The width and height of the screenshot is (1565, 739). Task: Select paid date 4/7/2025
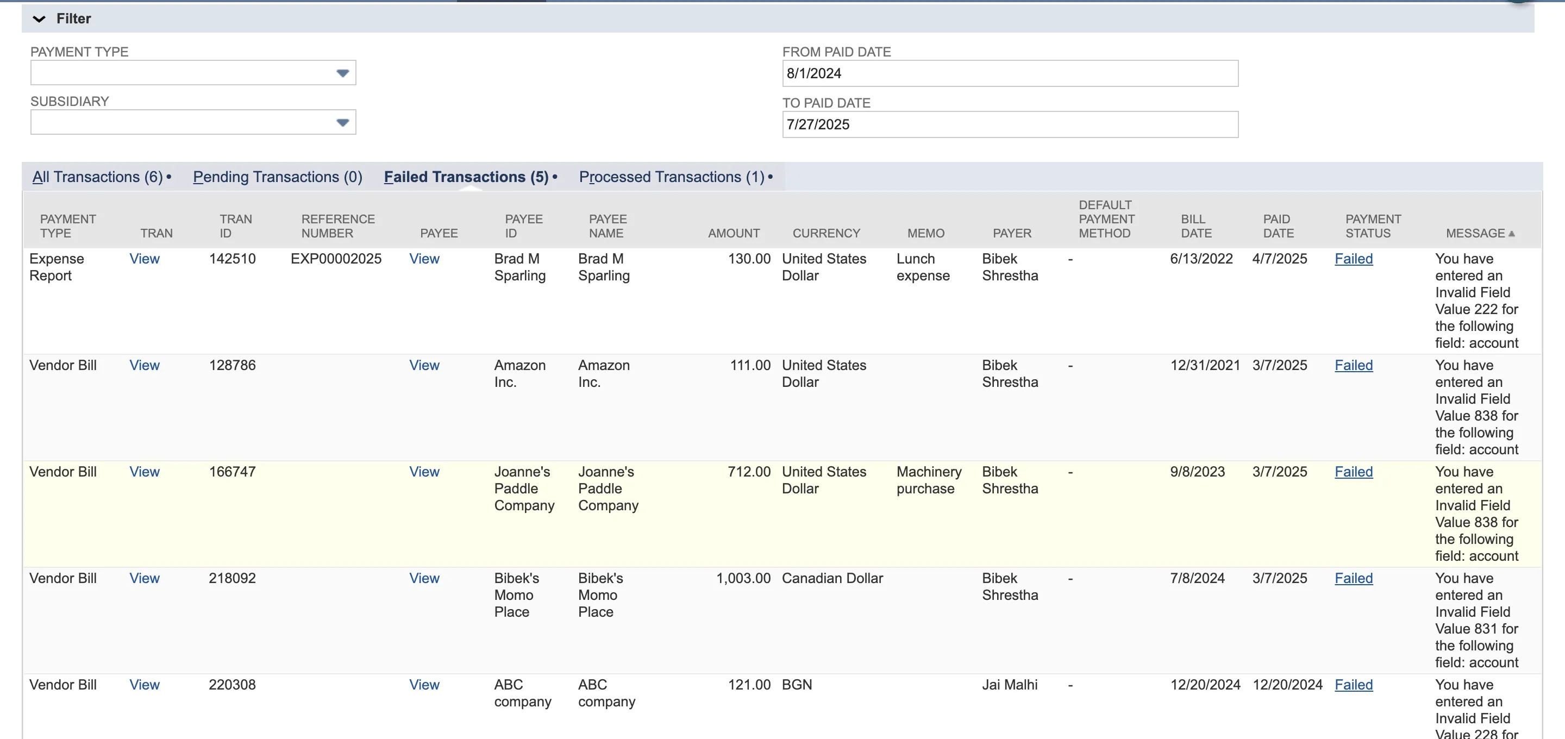click(x=1280, y=259)
